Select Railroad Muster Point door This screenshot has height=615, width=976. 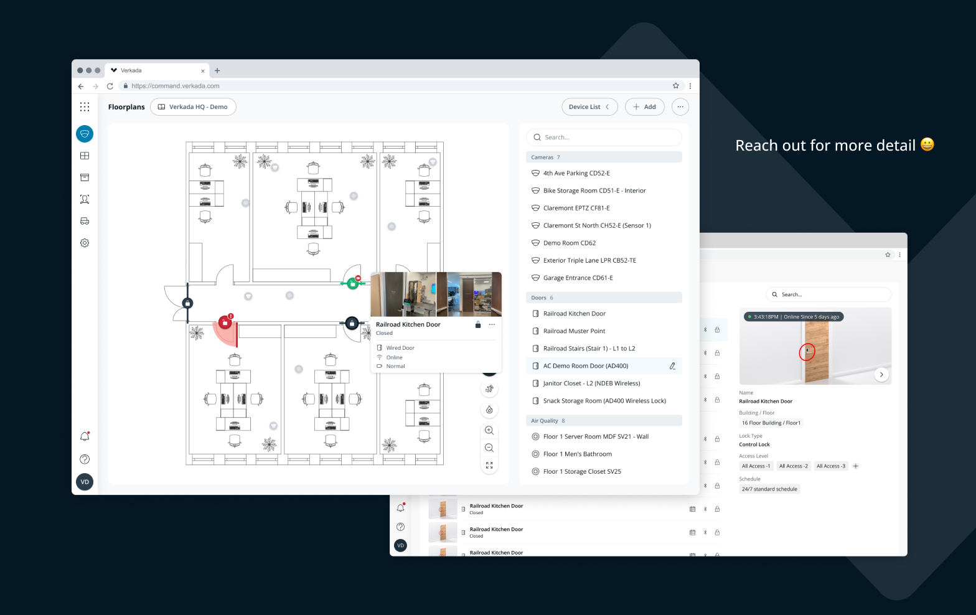pos(604,331)
